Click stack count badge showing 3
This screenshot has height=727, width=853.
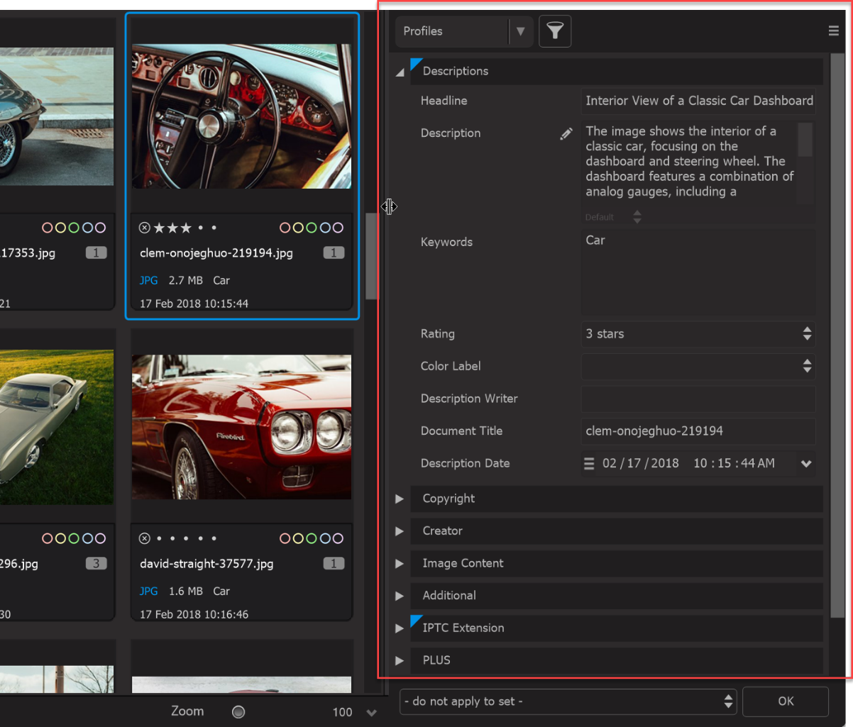(x=96, y=563)
